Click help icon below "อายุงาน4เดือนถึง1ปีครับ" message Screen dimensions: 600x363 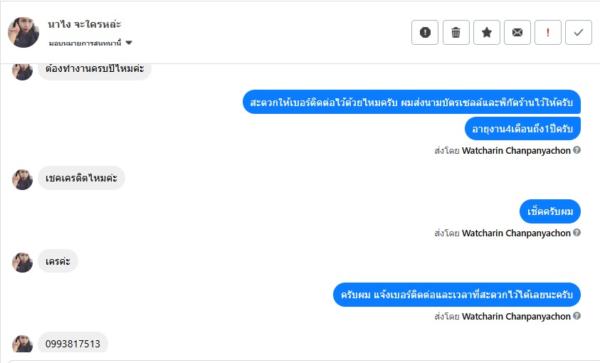pyautogui.click(x=577, y=150)
